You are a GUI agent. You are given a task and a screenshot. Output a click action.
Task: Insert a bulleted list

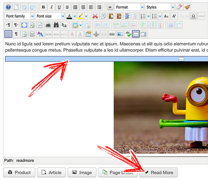[155, 16]
